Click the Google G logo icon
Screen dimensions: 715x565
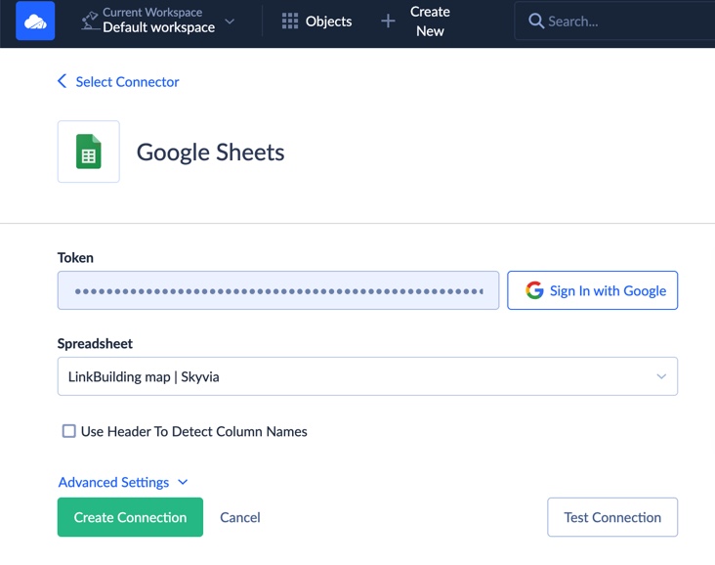click(534, 290)
